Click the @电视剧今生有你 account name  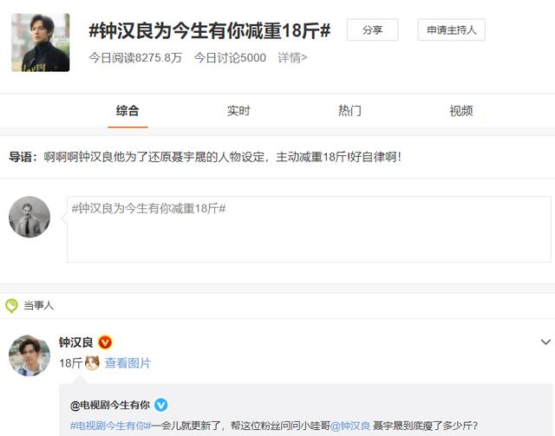110,405
